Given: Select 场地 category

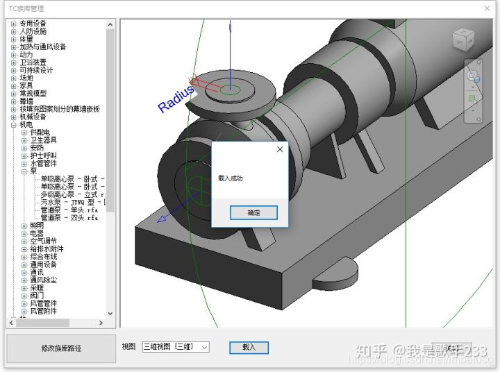Looking at the screenshot, I should 26,78.
